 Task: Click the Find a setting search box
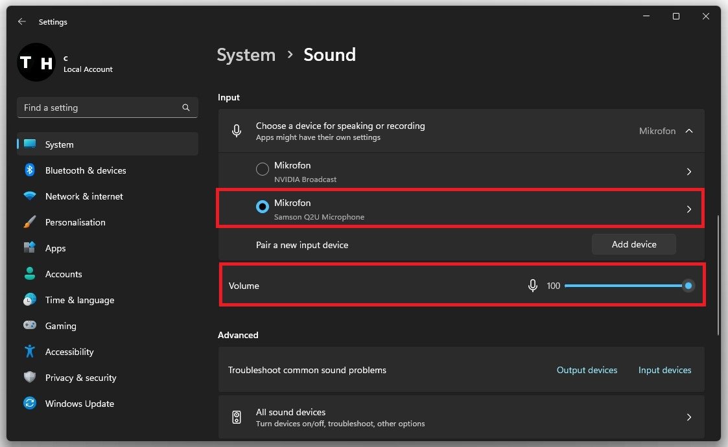[100, 108]
